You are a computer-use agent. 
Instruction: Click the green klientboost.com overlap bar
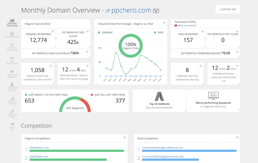click(77, 151)
